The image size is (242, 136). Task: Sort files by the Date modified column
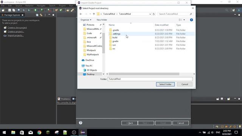(161, 25)
